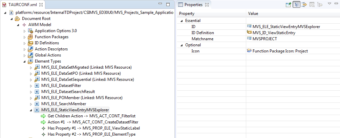Select the Properties view tab
Screen dimensions: 340x138
point(193,5)
